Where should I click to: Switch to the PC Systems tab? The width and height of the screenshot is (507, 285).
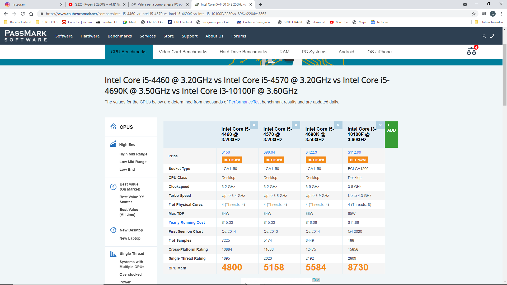(314, 52)
